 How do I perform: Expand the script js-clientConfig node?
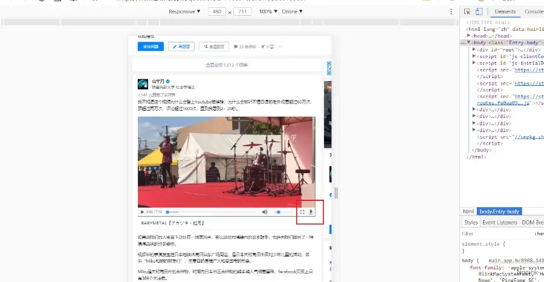click(x=474, y=56)
